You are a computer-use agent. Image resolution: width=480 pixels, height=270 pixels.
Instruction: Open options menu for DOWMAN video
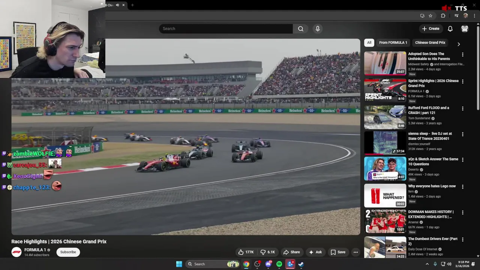click(x=462, y=213)
